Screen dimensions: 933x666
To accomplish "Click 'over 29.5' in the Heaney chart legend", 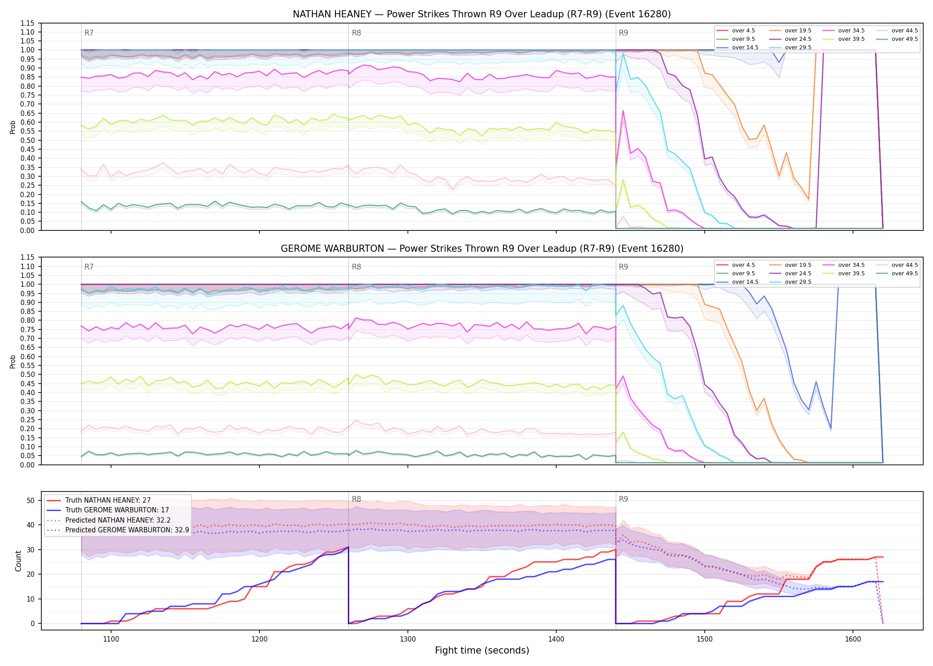I will [798, 48].
